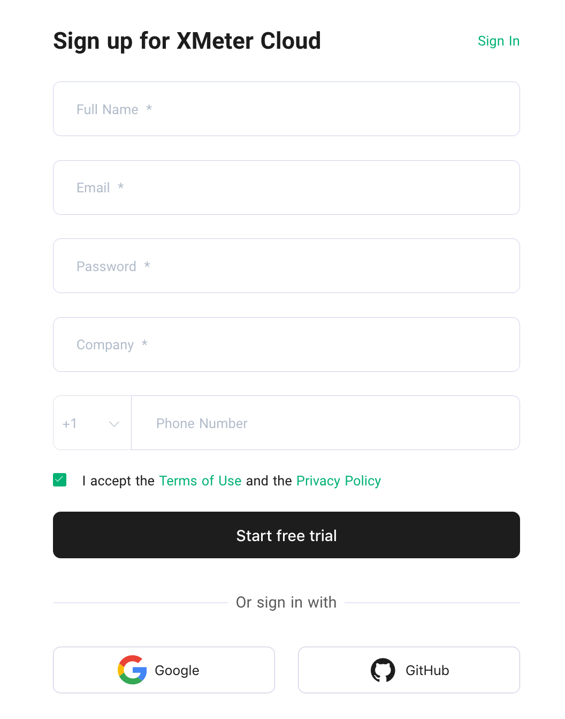This screenshot has height=719, width=565.
Task: Uncheck the terms acceptance checkbox
Action: [x=60, y=480]
